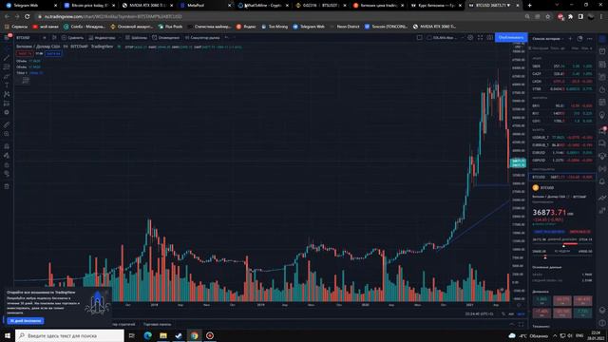Viewport: 608px width, 342px height.
Task: Collapse the indicator legend arrow toggle
Action: point(26,80)
